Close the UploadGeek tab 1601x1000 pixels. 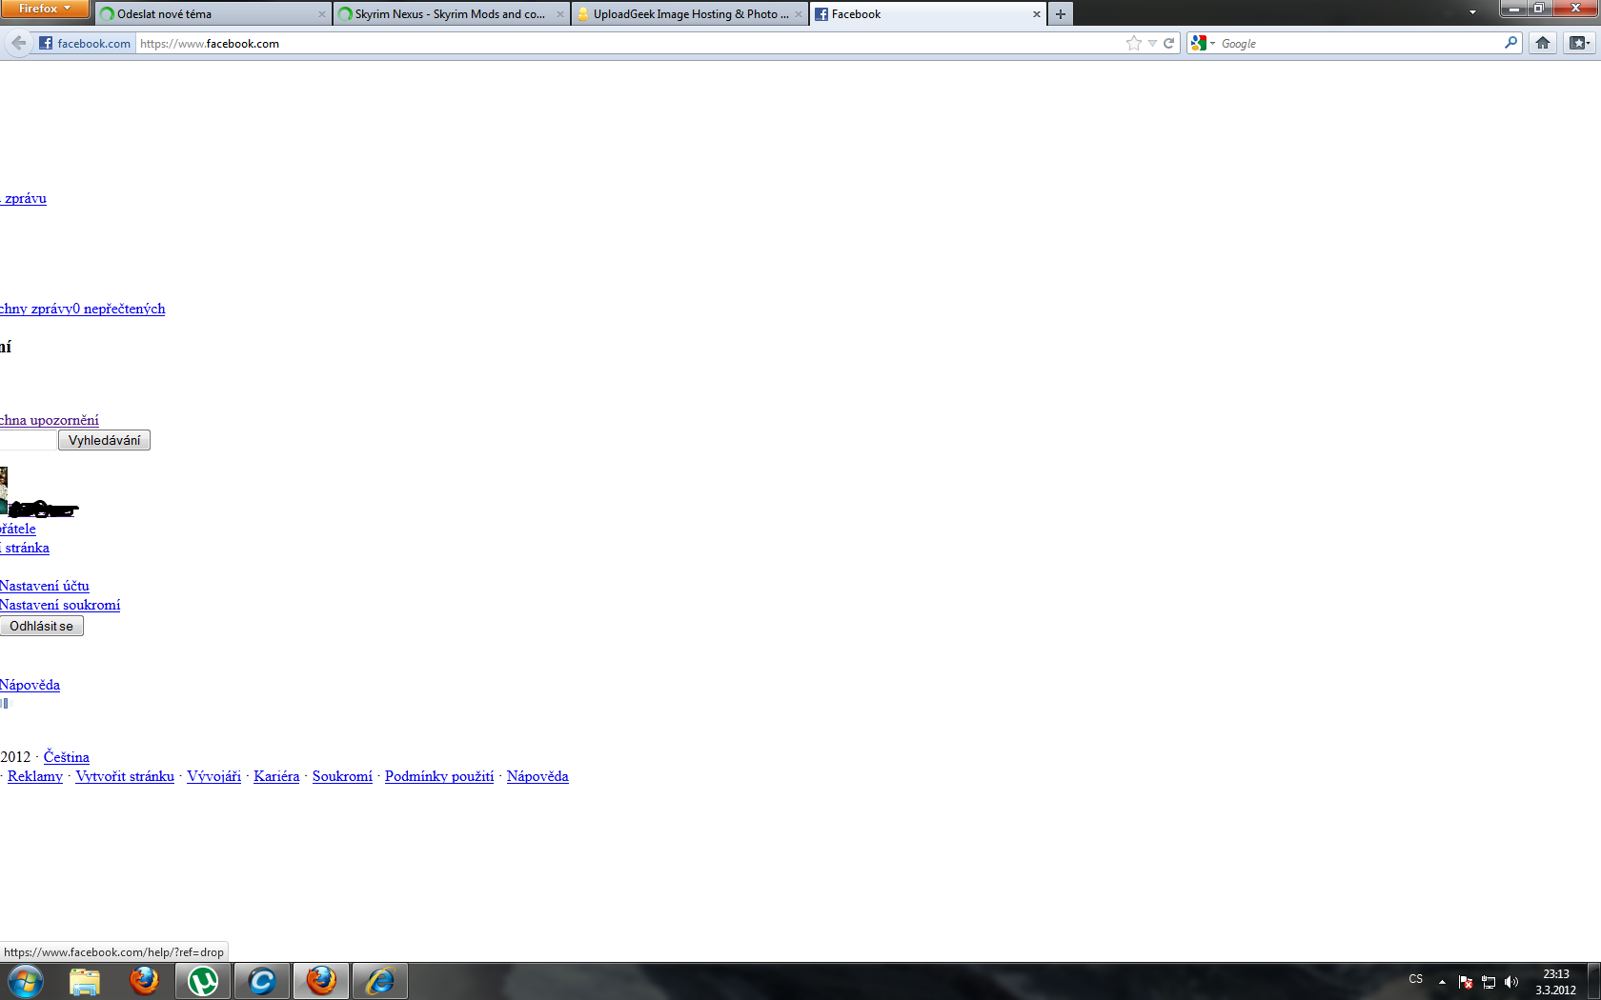pyautogui.click(x=799, y=14)
